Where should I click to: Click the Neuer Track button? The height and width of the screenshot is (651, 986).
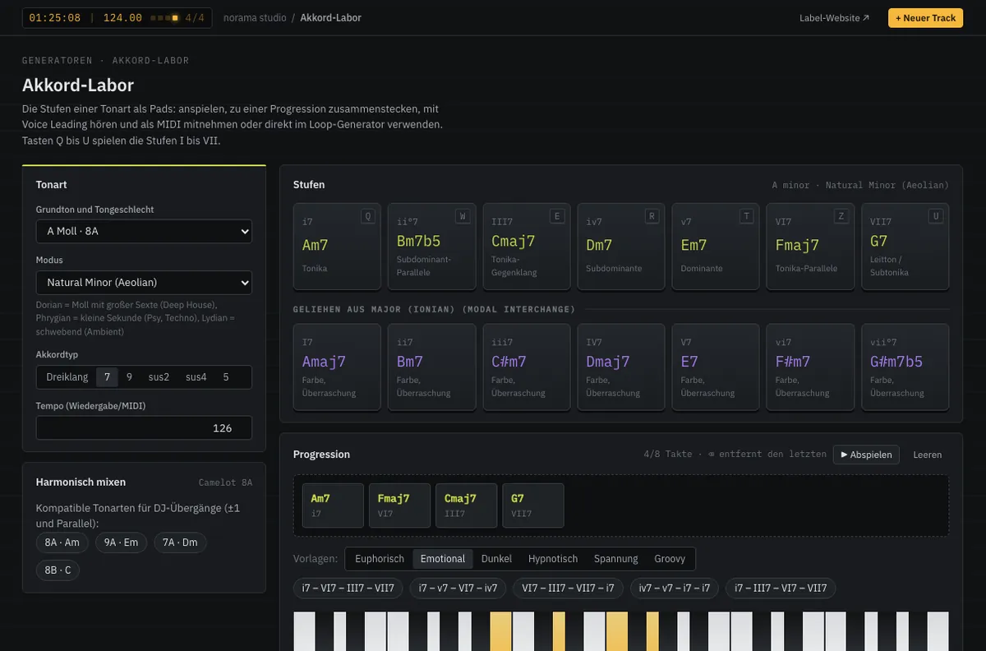(925, 18)
